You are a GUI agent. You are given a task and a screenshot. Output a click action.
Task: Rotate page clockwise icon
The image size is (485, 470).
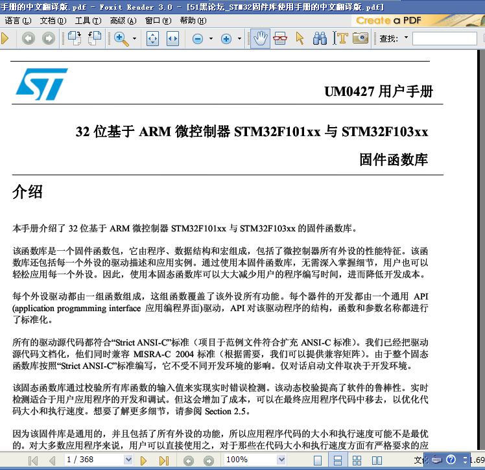(x=75, y=39)
